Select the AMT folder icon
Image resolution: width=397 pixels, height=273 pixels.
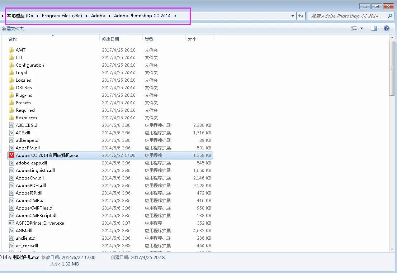click(x=11, y=50)
